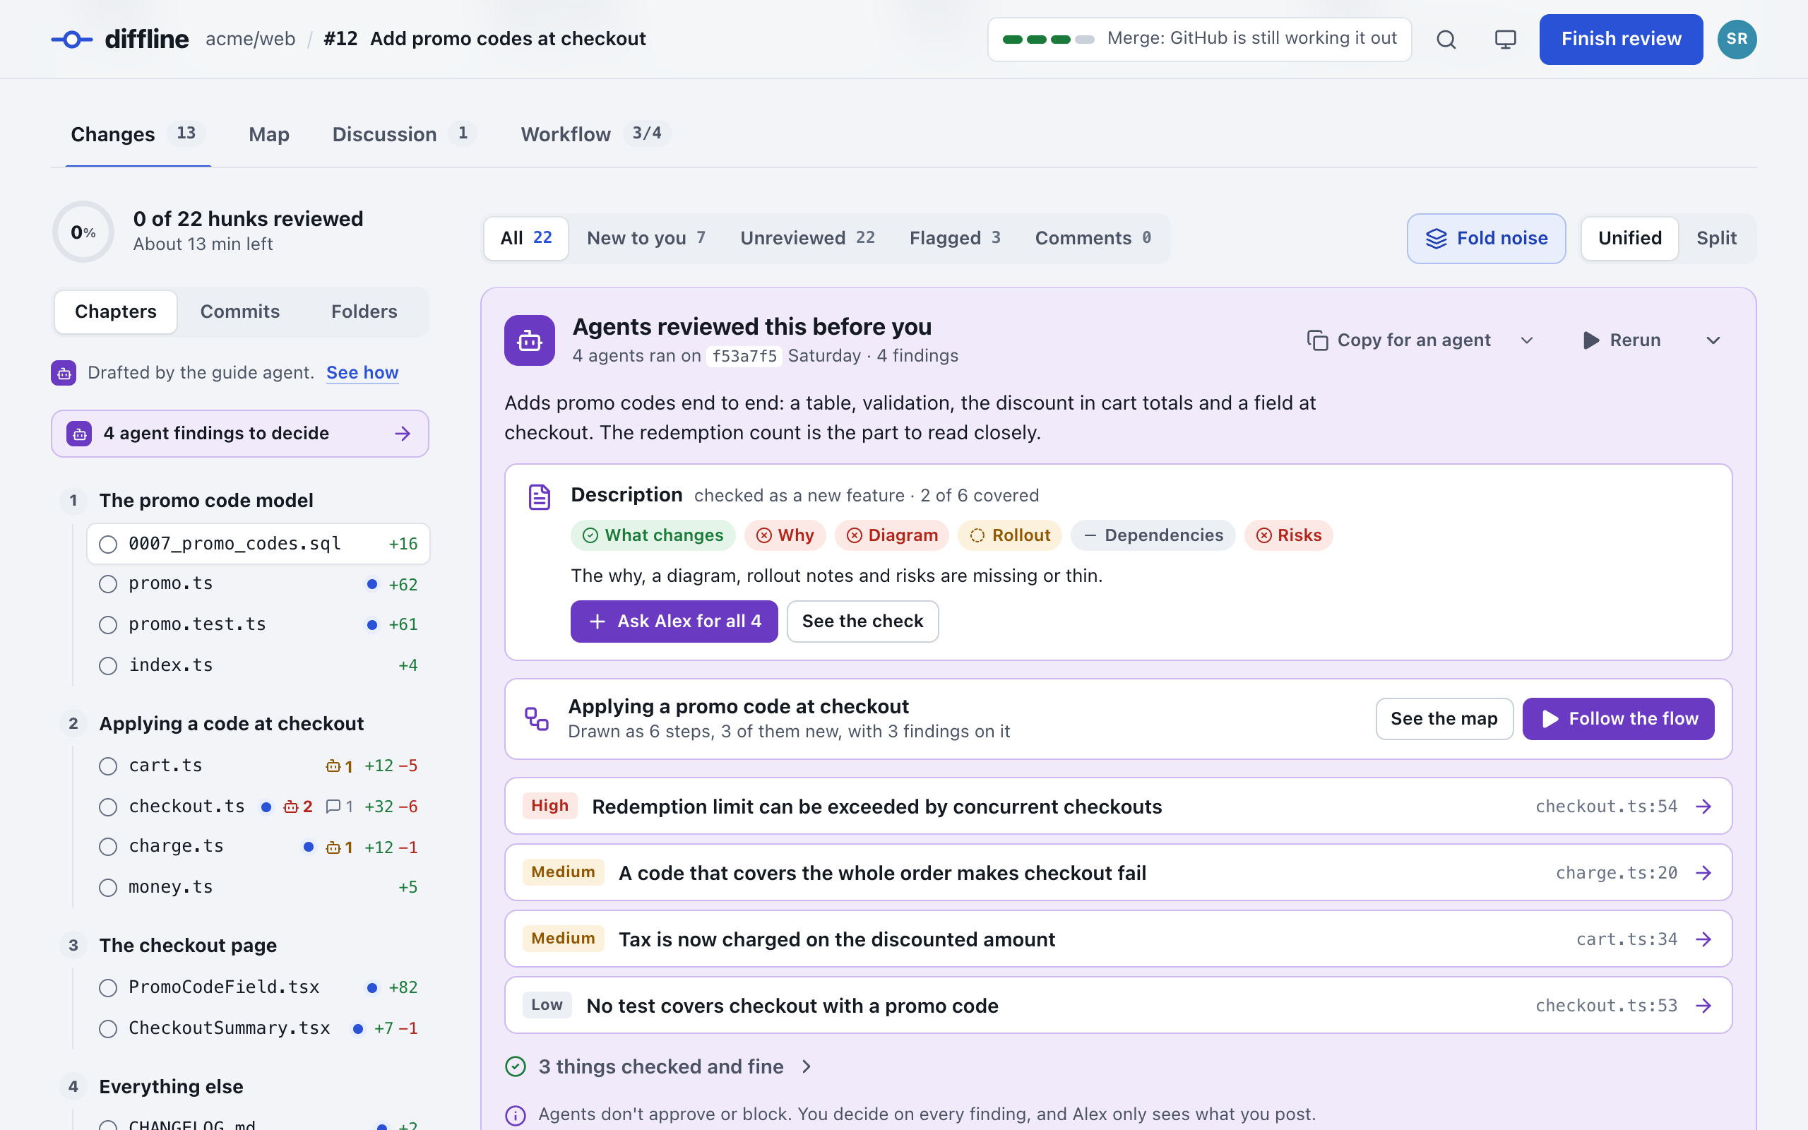Click the See how link
Image resolution: width=1808 pixels, height=1130 pixels.
click(x=362, y=373)
